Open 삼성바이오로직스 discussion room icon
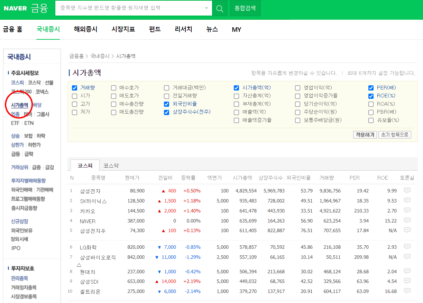The width and height of the screenshot is (423, 303). pos(407,257)
